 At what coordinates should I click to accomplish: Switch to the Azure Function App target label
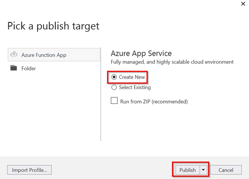pos(44,55)
